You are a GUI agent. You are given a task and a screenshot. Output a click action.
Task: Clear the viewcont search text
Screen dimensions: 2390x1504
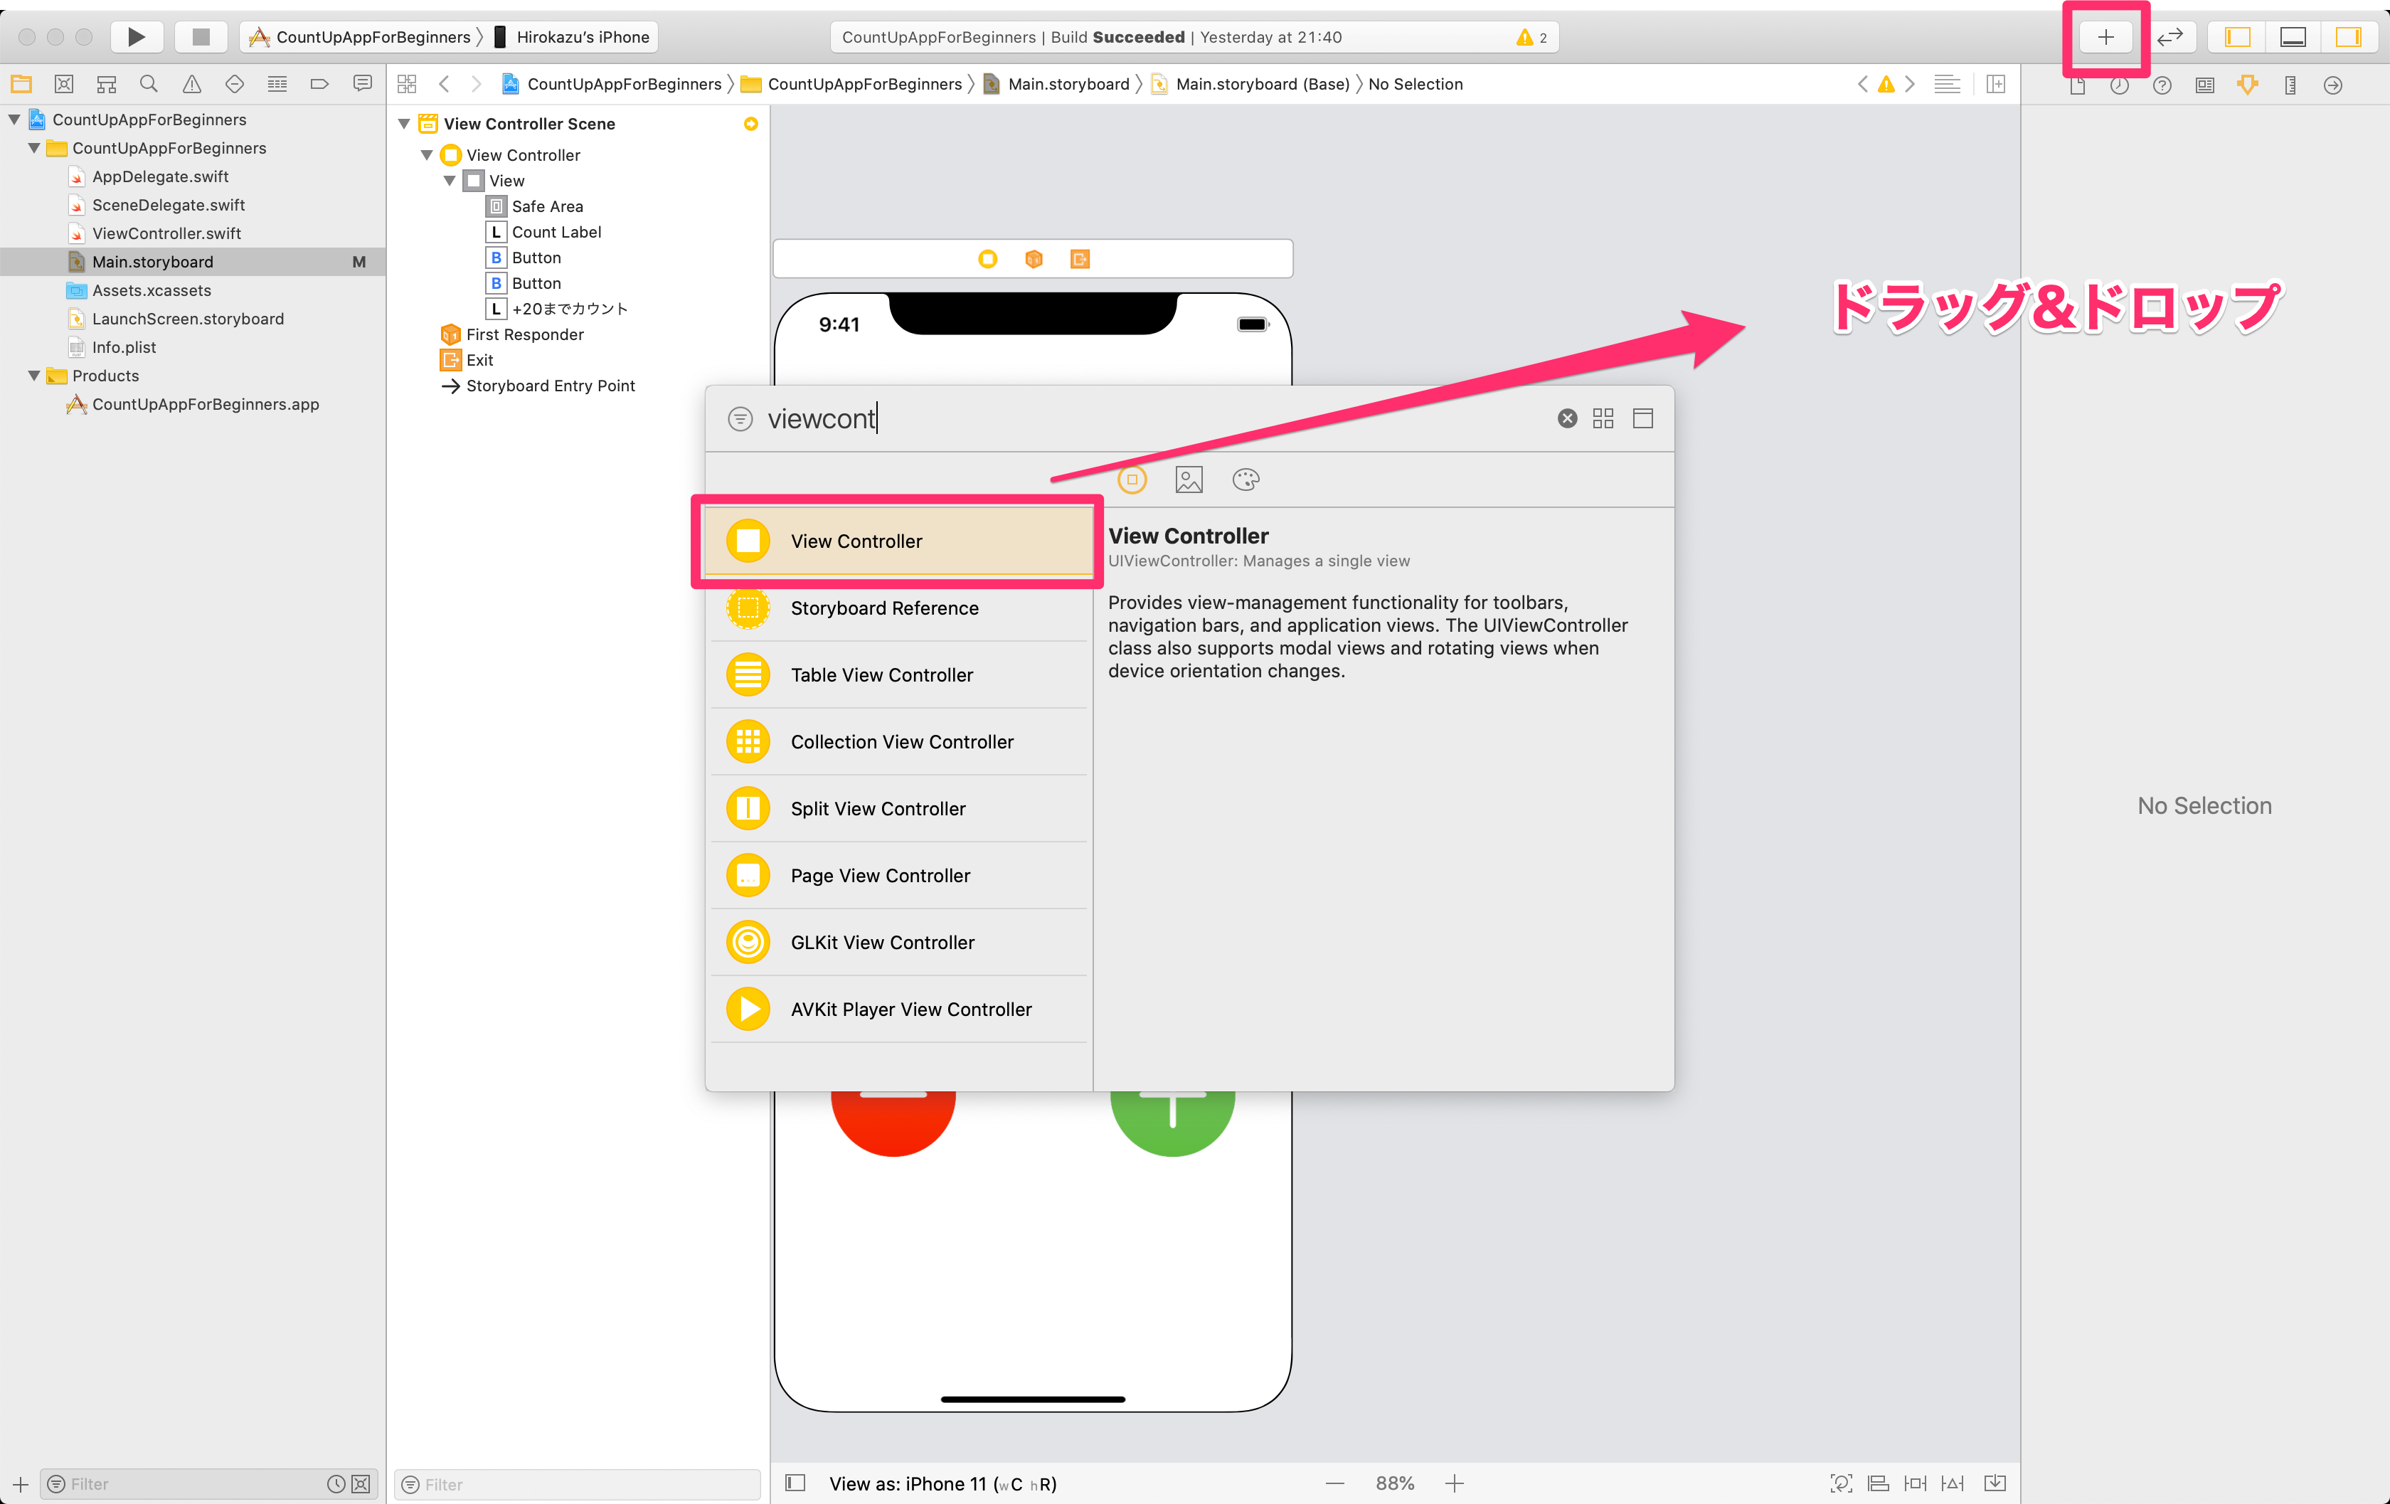point(1566,419)
